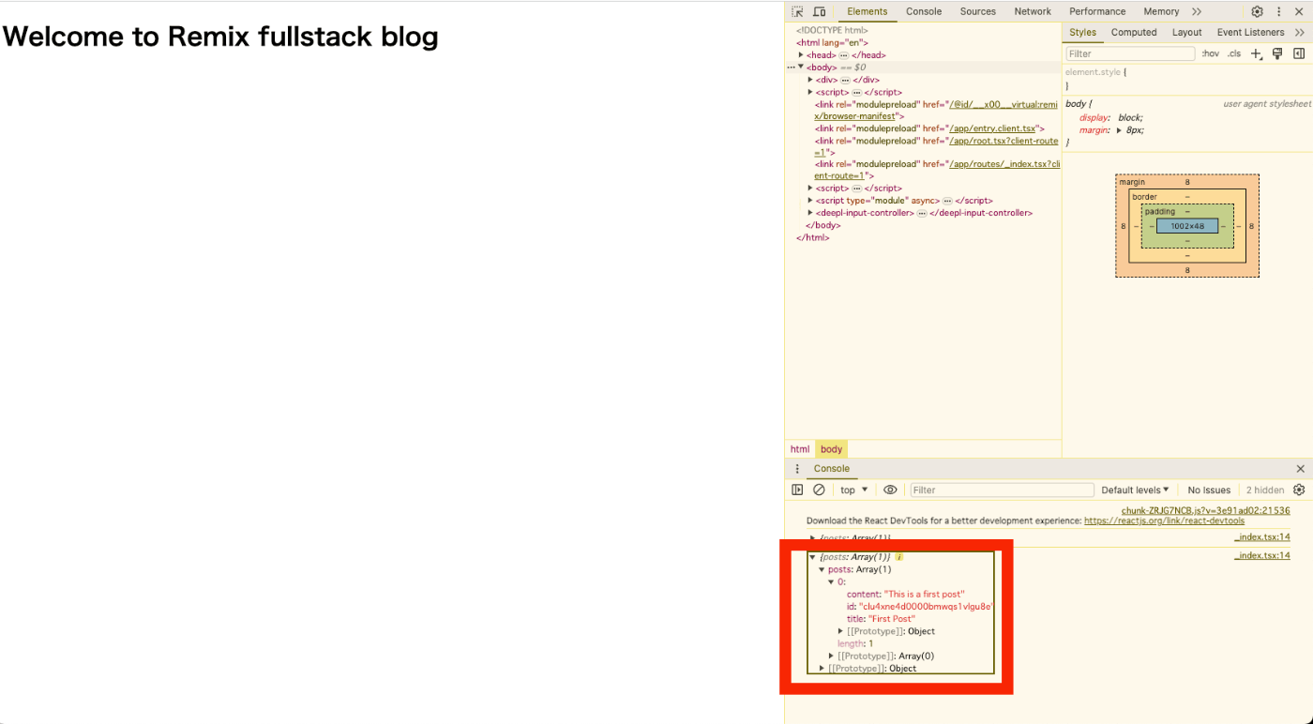1313x724 pixels.
Task: Open the top JavaScript context dropdown
Action: pos(853,490)
